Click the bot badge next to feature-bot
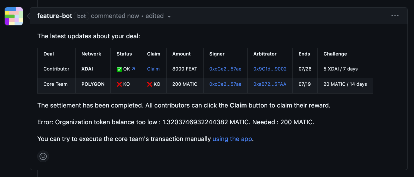 pos(81,16)
